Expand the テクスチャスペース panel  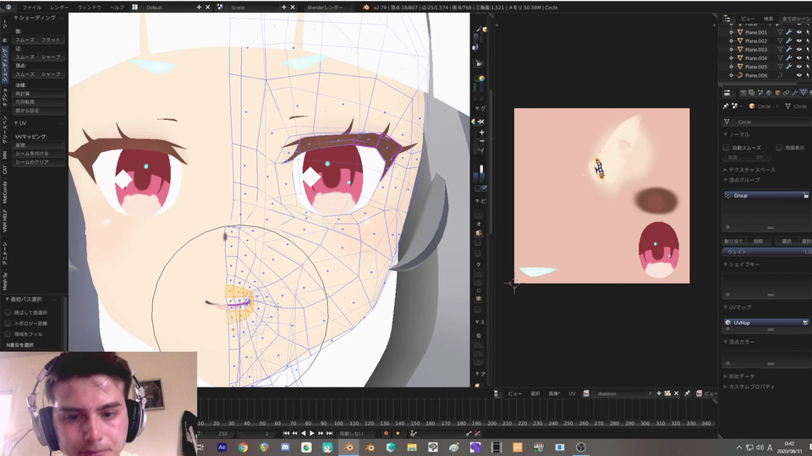pos(749,170)
